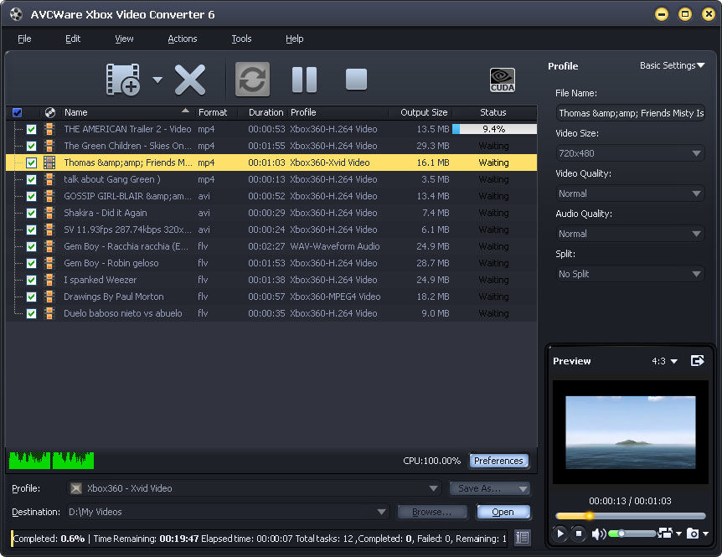Open snapshot options dropdown arrow
Image resolution: width=722 pixels, height=557 pixels.
point(706,534)
